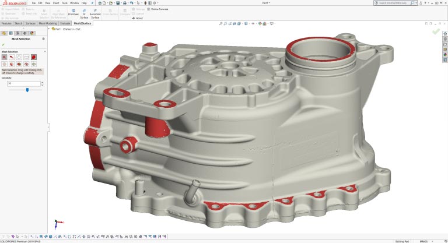
Task: Click the green checkmark to accept Mesh Selection
Action: [x=3, y=44]
